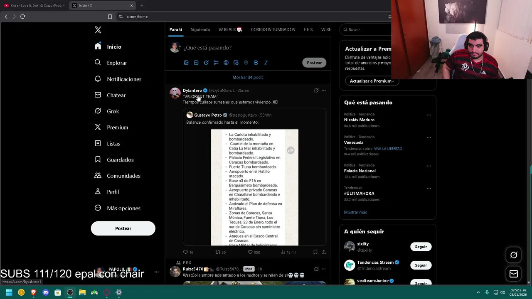Screen dimensions: 532x299
Task: Open Grok from the sidebar
Action: pos(107,111)
